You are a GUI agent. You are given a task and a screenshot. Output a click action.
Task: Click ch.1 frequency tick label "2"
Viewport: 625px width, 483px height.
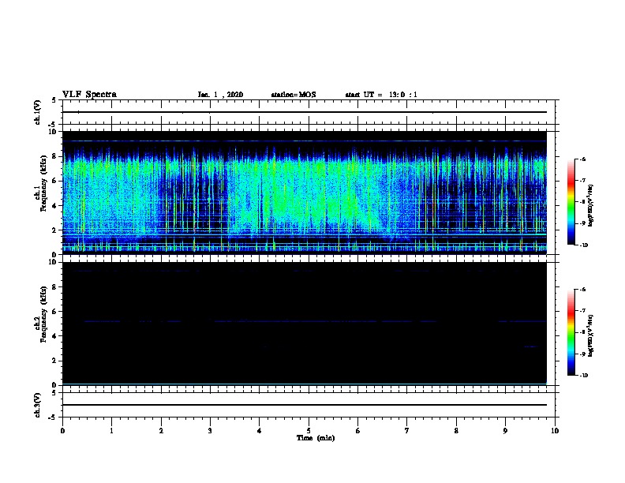55,230
